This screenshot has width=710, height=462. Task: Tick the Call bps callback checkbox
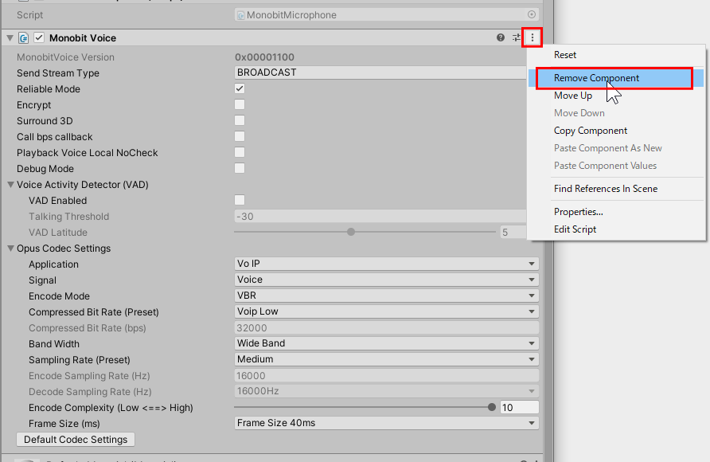click(240, 136)
